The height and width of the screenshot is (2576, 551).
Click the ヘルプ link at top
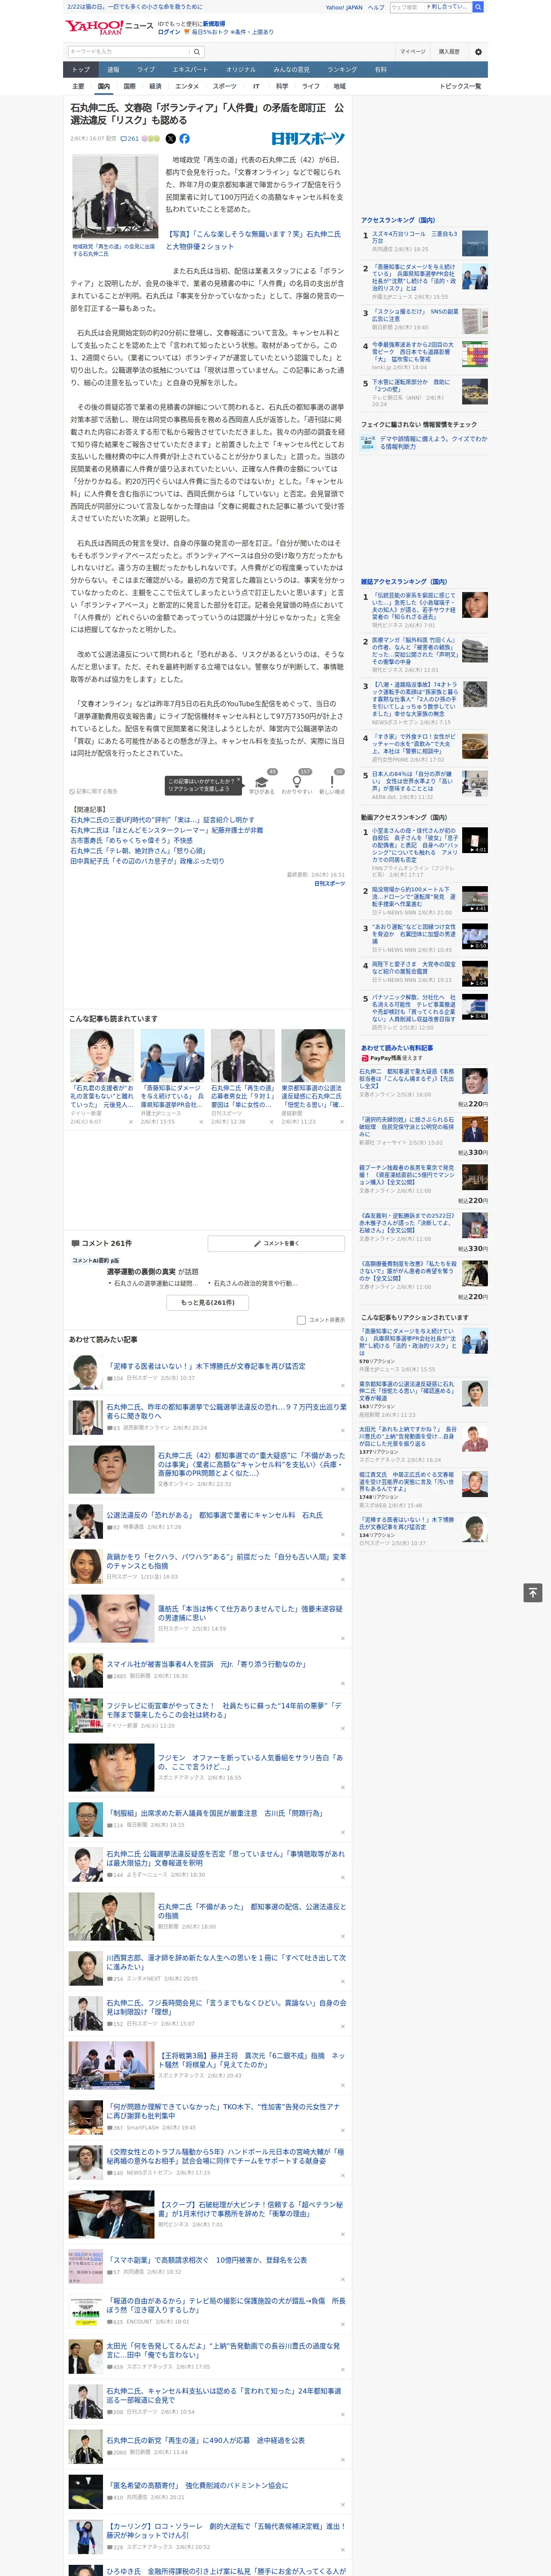(376, 7)
